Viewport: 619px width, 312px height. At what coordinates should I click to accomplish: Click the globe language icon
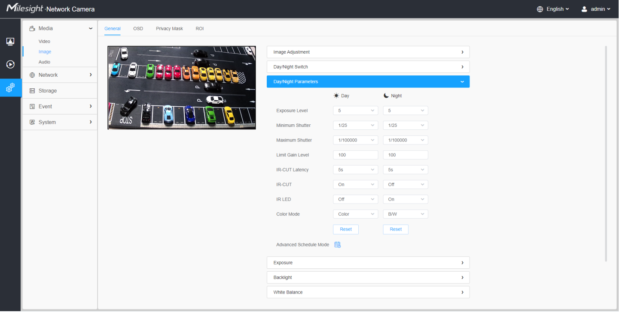[540, 9]
